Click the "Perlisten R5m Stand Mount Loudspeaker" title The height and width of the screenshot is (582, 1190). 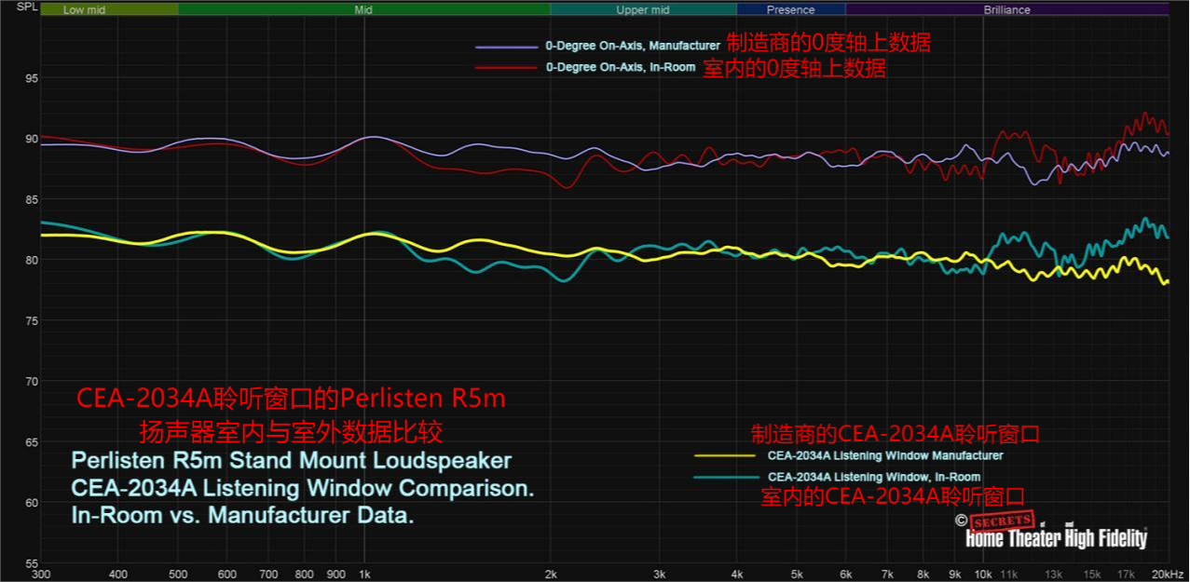291,461
